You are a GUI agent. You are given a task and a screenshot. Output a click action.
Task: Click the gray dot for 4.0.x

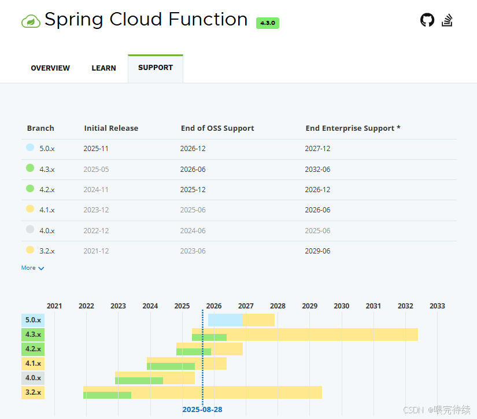click(x=30, y=229)
